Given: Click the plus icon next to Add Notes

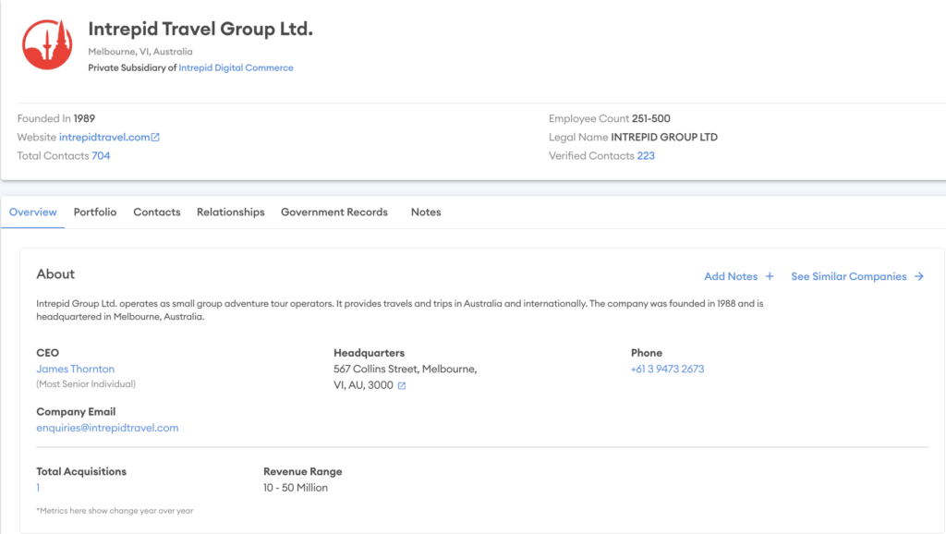Looking at the screenshot, I should pyautogui.click(x=770, y=276).
